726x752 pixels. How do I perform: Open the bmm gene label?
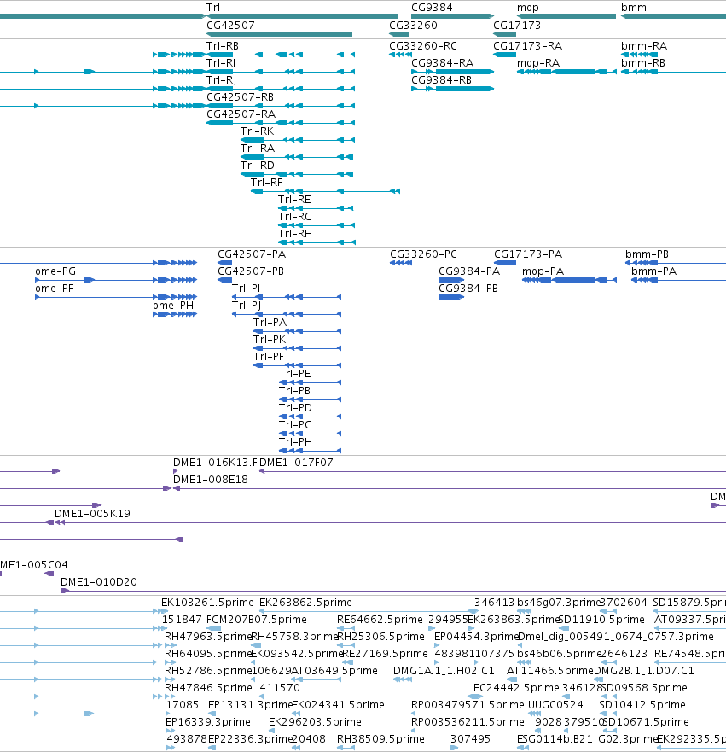click(x=634, y=8)
